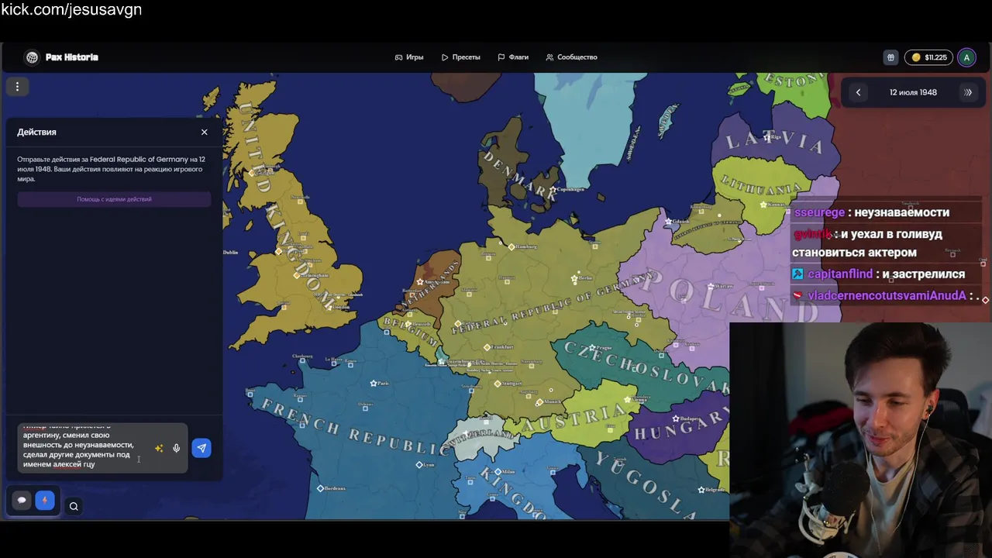Select the Belgrade city marker
Viewport: 992px width, 558px height.
point(702,489)
